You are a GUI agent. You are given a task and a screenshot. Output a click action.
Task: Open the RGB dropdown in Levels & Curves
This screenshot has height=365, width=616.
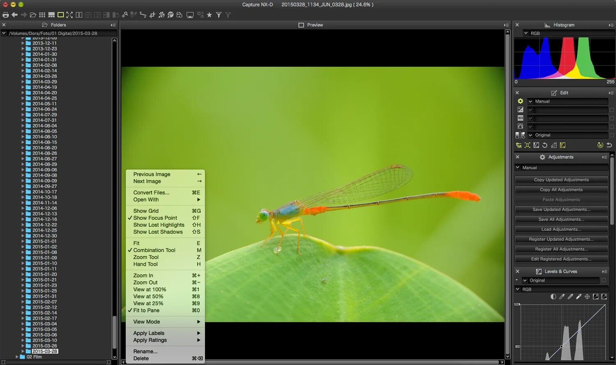561,289
